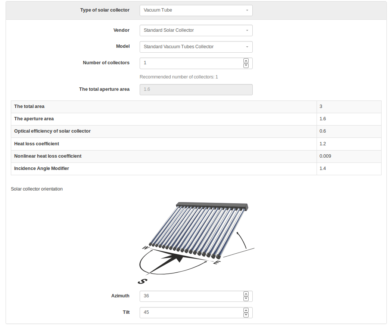Decrease the Tilt value with down arrow

pyautogui.click(x=246, y=315)
